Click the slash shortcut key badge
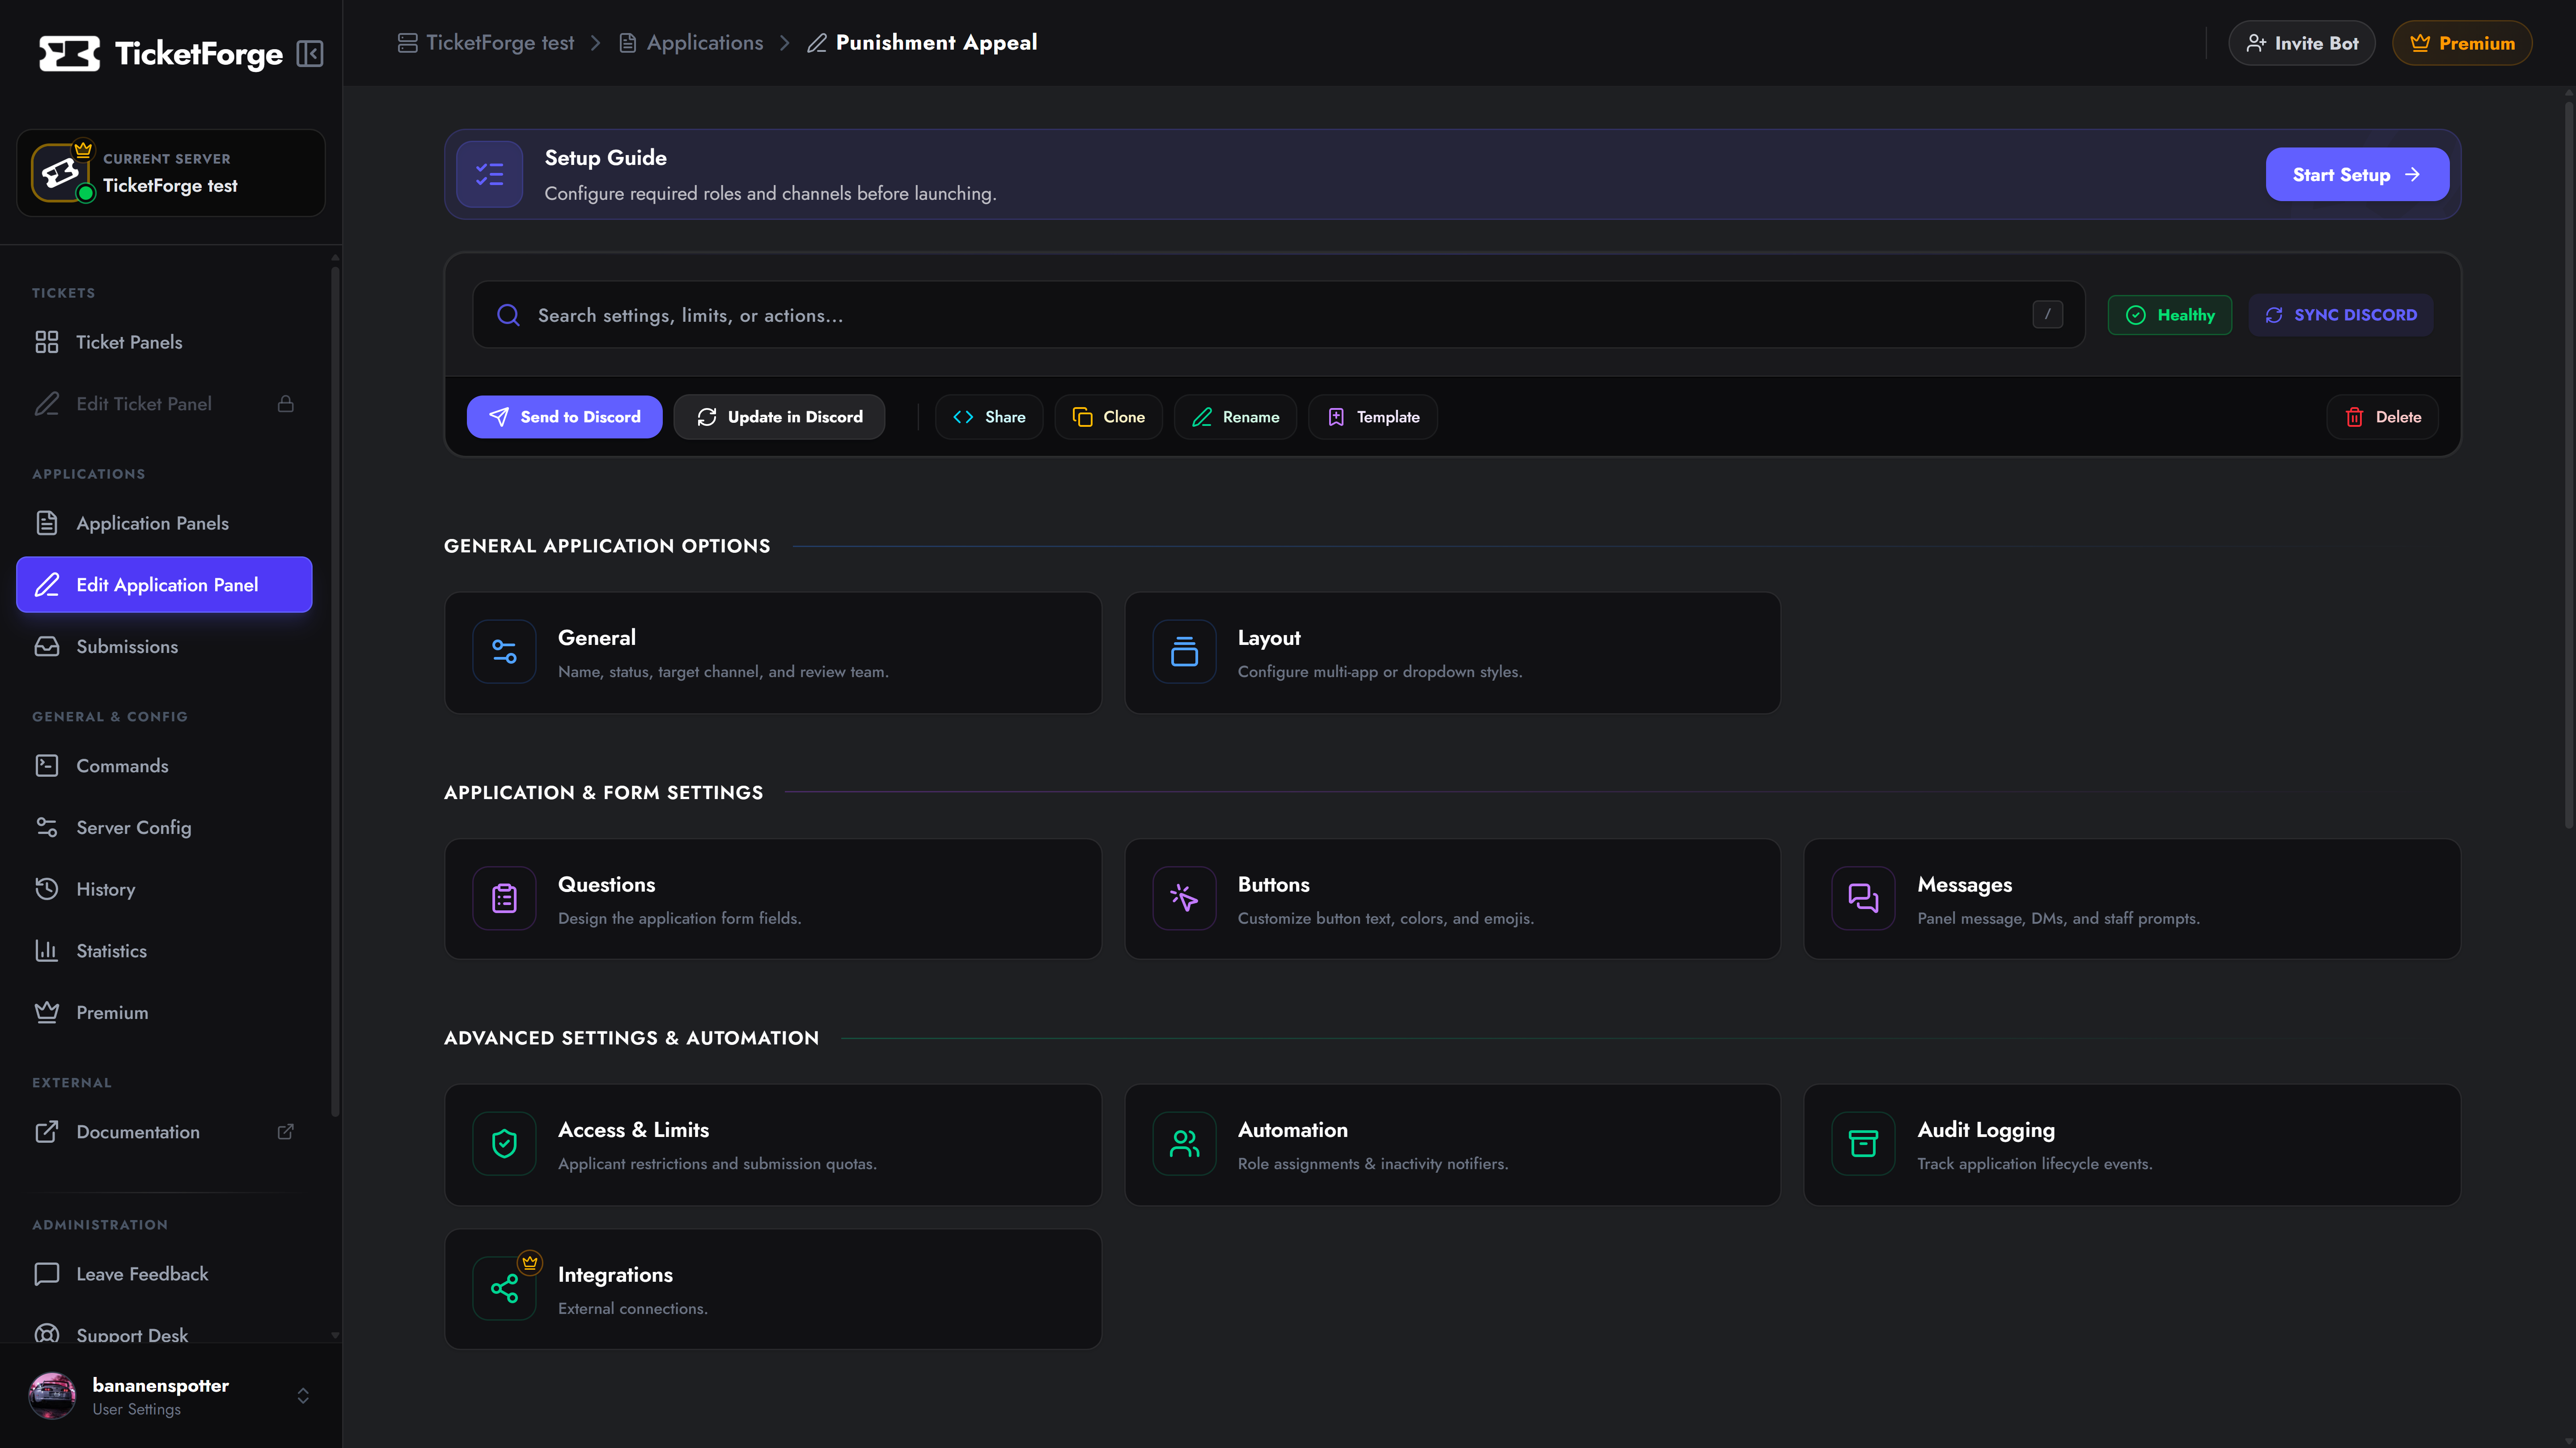The image size is (2576, 1448). 2047,315
